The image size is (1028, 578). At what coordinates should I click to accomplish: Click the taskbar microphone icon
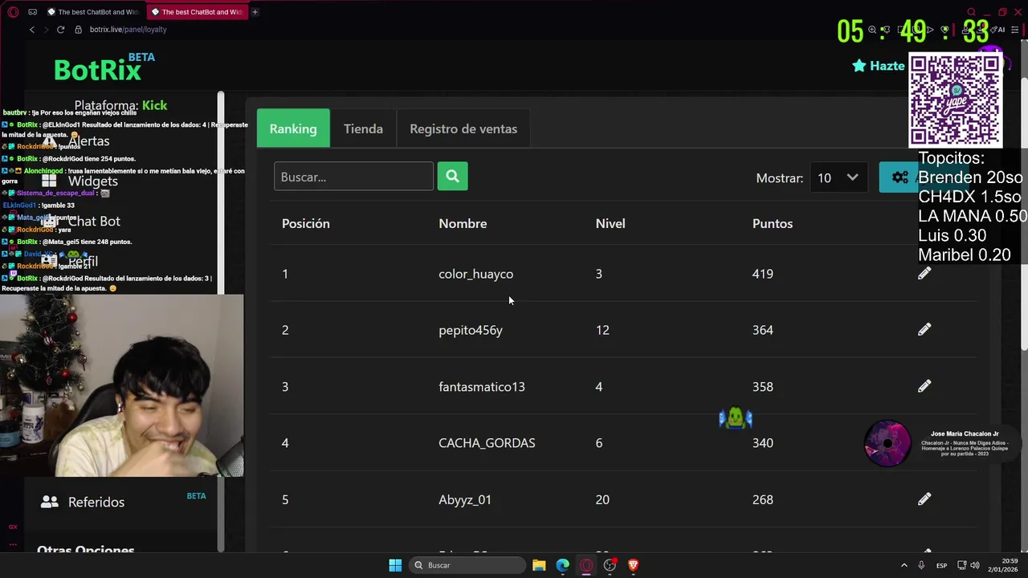click(x=921, y=565)
